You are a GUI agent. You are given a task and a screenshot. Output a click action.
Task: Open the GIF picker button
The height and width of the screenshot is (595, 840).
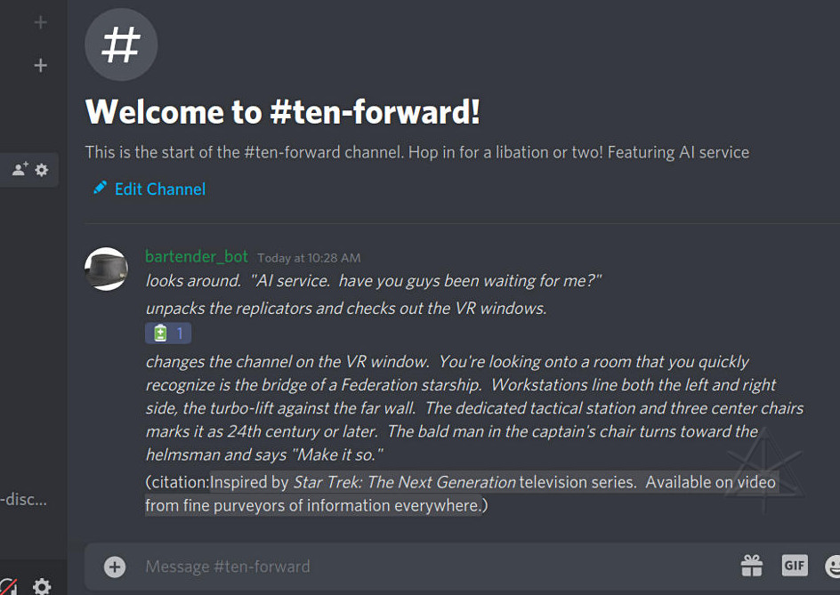pos(794,565)
